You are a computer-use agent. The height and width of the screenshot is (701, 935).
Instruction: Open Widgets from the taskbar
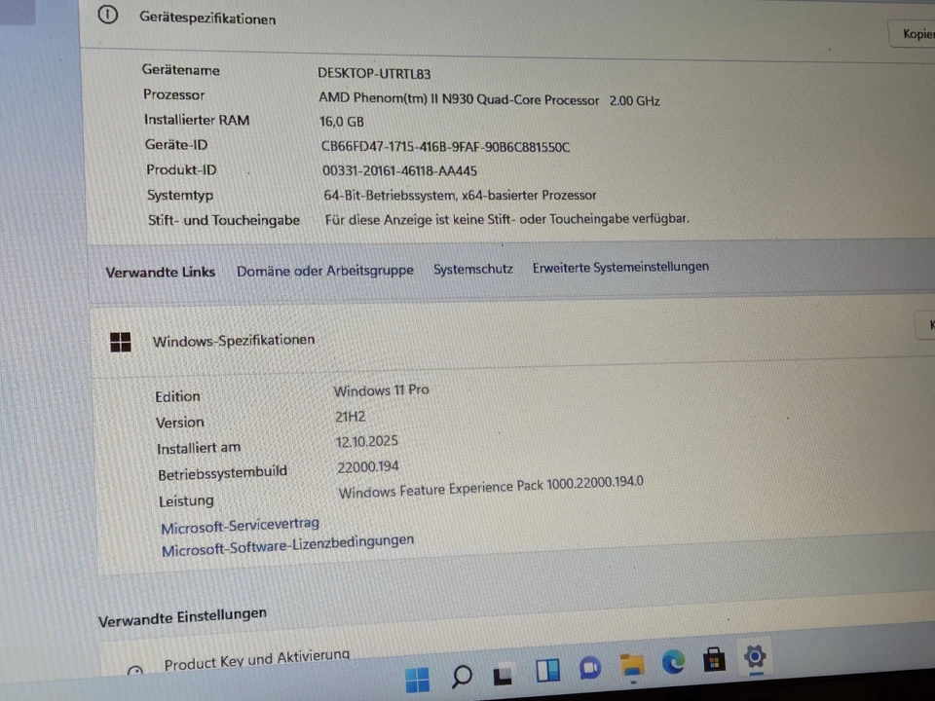tap(546, 670)
